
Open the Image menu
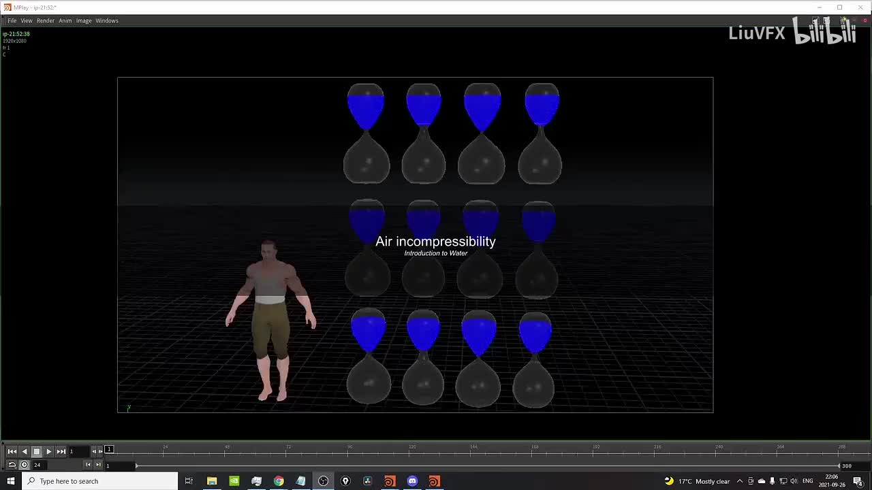point(84,20)
